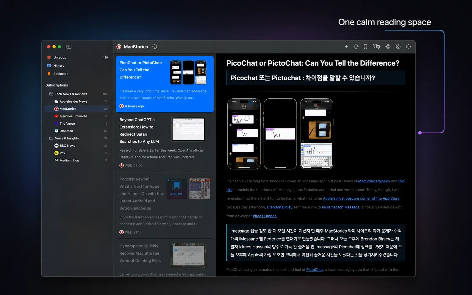Open Unreads in sidebar
This screenshot has height=295, width=472.
[77, 57]
